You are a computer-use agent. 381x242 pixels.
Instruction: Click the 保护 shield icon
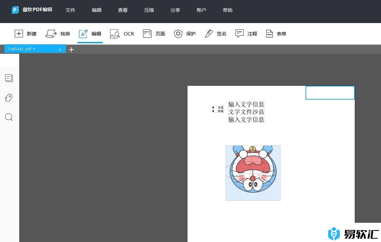[x=178, y=34]
